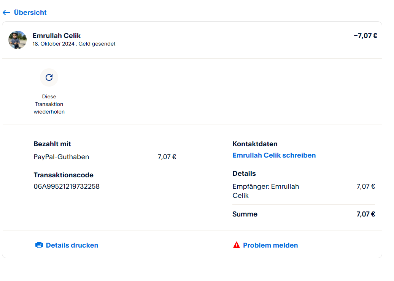Click the 'Empfänger: Emrullah Celik' detail line
This screenshot has height=281, width=394.
click(x=265, y=191)
